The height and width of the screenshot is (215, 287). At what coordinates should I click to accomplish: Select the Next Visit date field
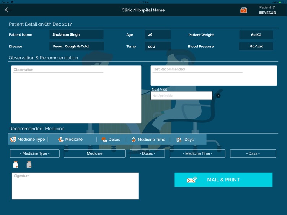click(x=181, y=96)
